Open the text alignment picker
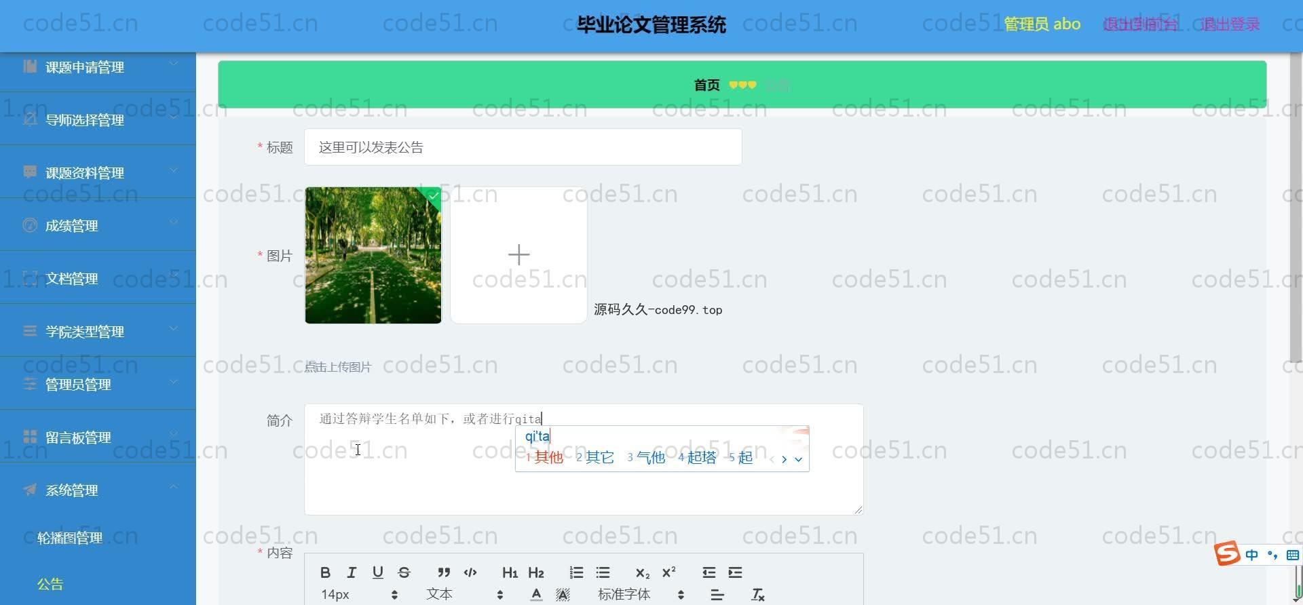The height and width of the screenshot is (605, 1303). pyautogui.click(x=717, y=595)
